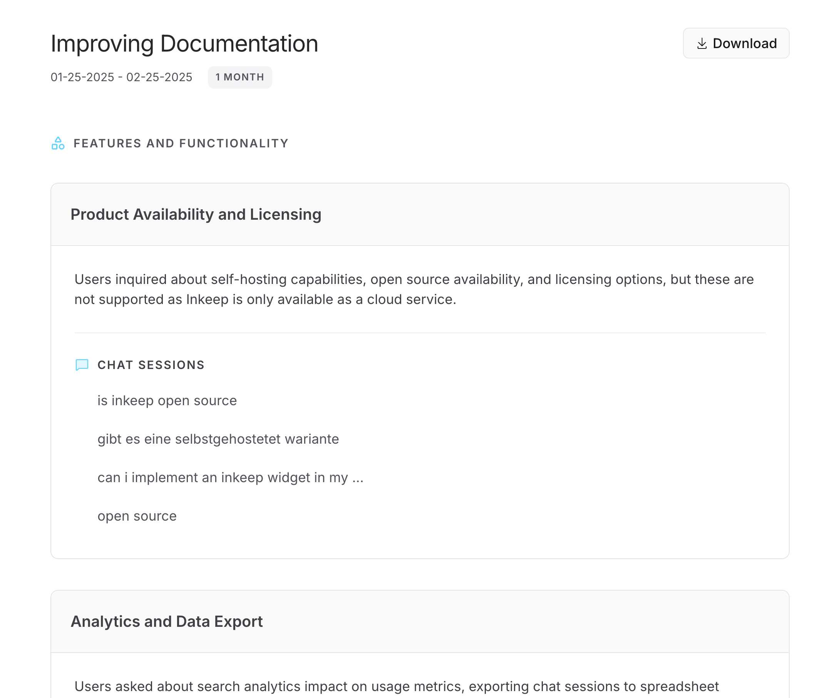
Task: Click the Product Availability and Licensing header
Action: pyautogui.click(x=196, y=214)
